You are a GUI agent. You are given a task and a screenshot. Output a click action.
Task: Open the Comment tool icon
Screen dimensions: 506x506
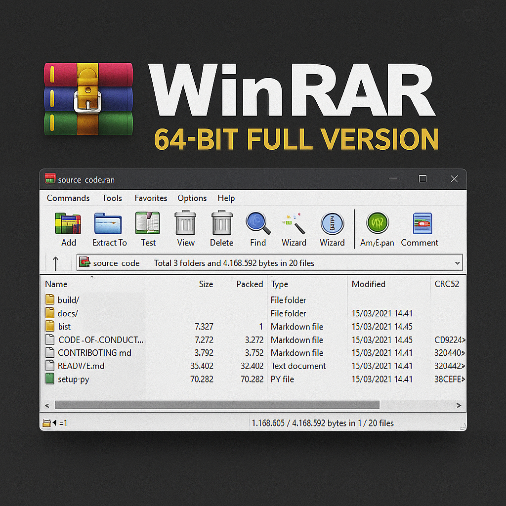pos(422,223)
